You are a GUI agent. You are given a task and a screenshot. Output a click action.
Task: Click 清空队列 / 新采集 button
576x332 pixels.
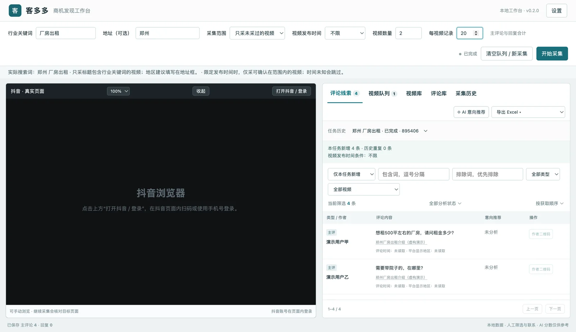point(507,54)
